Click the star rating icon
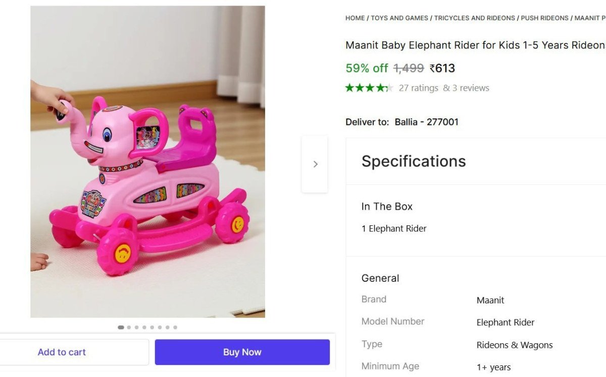The height and width of the screenshot is (377, 606). coord(369,87)
